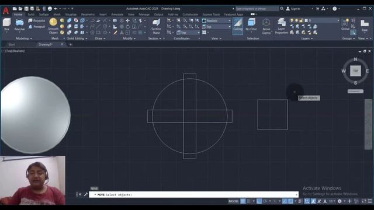The image size is (374, 210).
Task: Click the search magnifier icon
Action: pos(282,9)
